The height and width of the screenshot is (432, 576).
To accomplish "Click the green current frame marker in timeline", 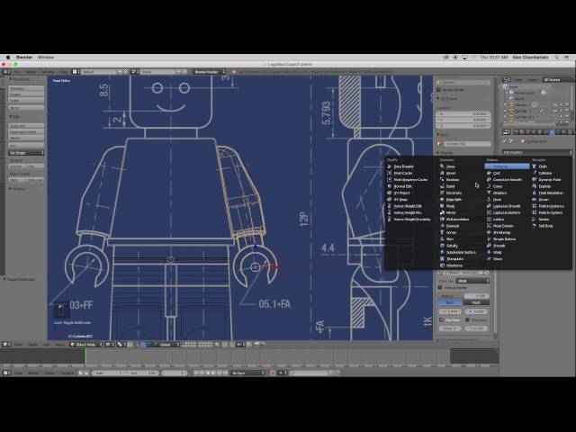I will click(85, 356).
